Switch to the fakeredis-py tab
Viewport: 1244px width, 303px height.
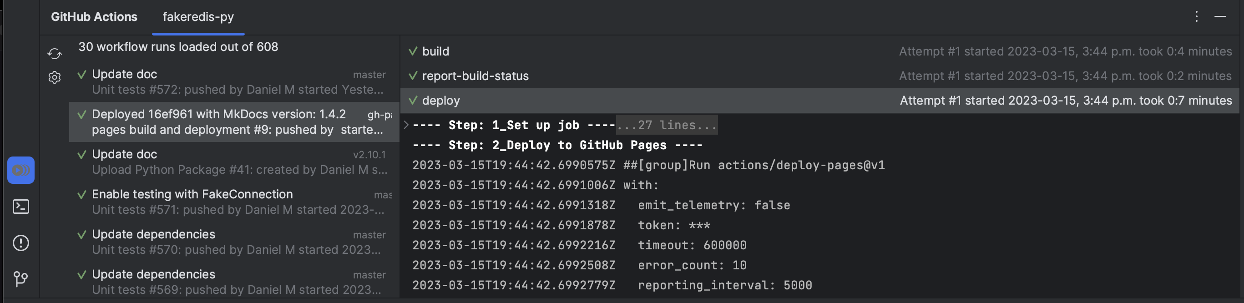pos(198,17)
